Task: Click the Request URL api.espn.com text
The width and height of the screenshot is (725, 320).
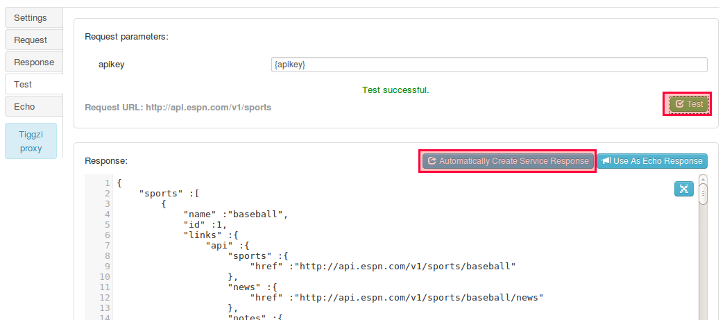Action: coord(208,108)
